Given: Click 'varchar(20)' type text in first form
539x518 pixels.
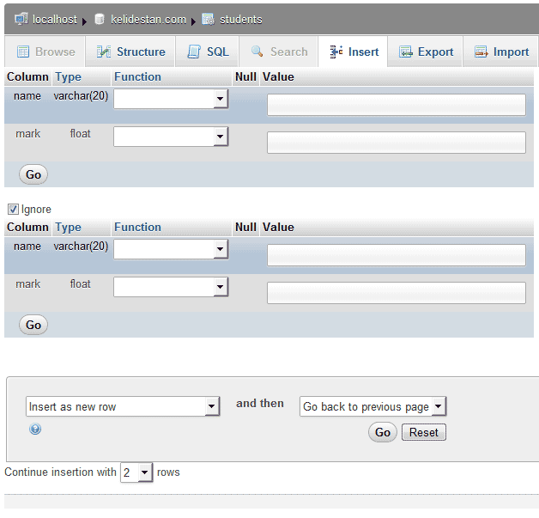Looking at the screenshot, I should (x=81, y=96).
